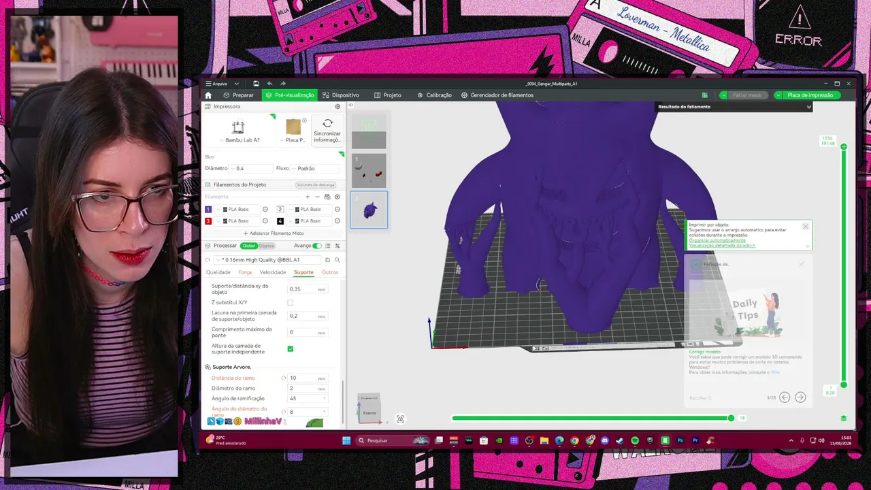Save the process preset next to 0.16mm High Quality
Viewport: 871px width, 490px height.
click(327, 260)
